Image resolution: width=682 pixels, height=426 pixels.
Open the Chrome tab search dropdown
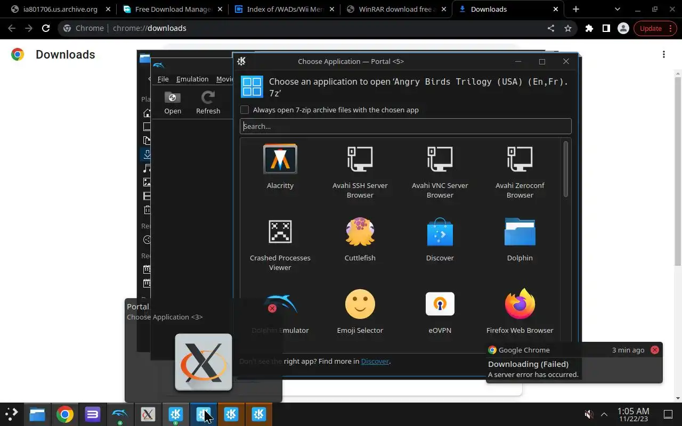[618, 9]
